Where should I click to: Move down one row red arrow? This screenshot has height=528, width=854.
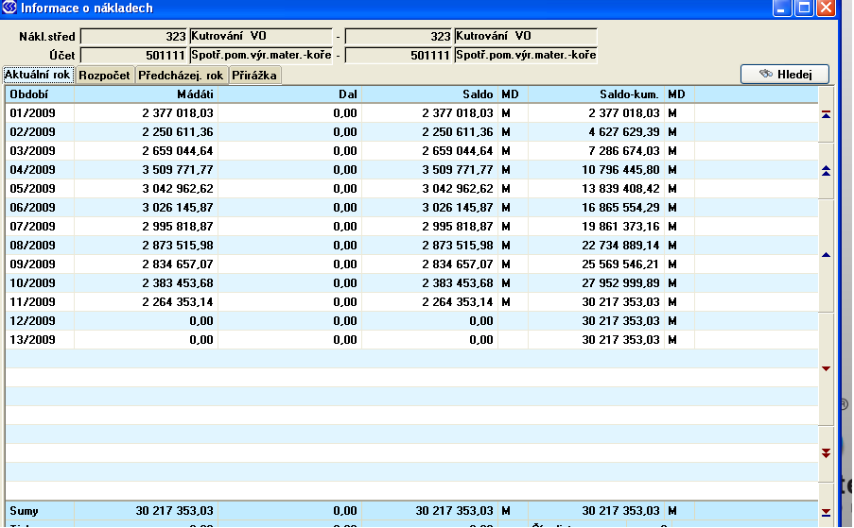tap(826, 368)
